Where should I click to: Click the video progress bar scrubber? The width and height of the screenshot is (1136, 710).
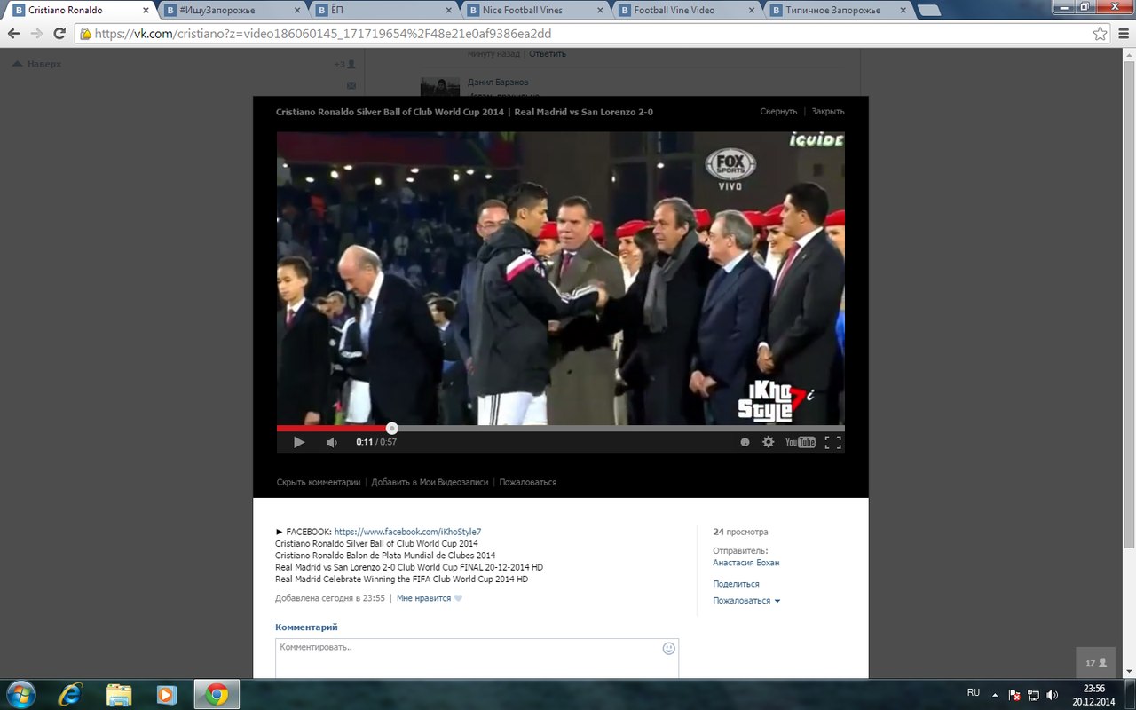coord(392,429)
